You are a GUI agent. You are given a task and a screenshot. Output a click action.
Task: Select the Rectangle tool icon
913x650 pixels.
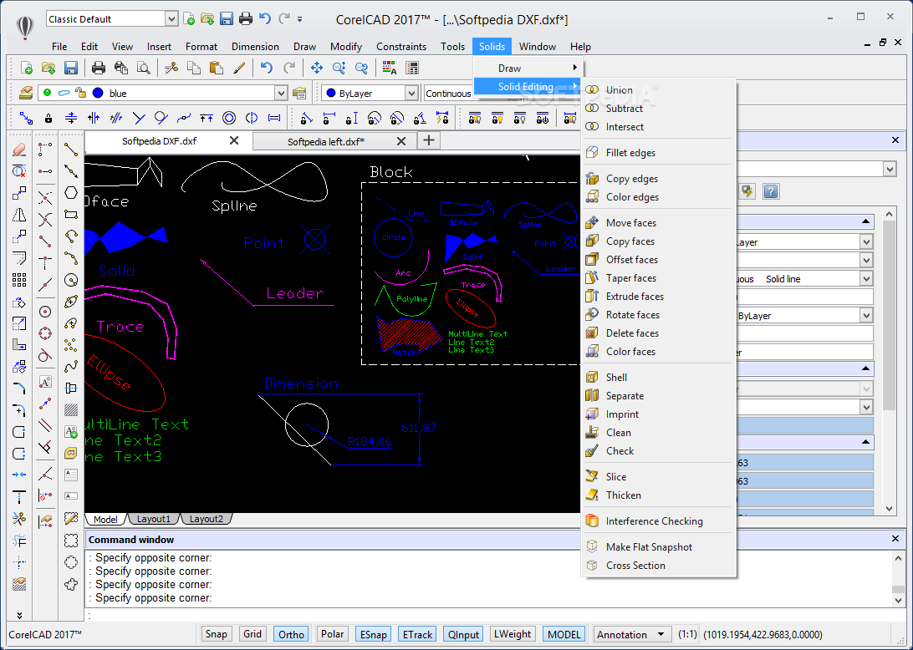71,214
